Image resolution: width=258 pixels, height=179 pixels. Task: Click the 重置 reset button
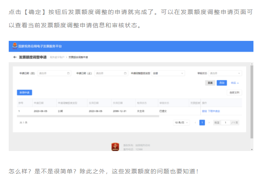(x=209, y=83)
